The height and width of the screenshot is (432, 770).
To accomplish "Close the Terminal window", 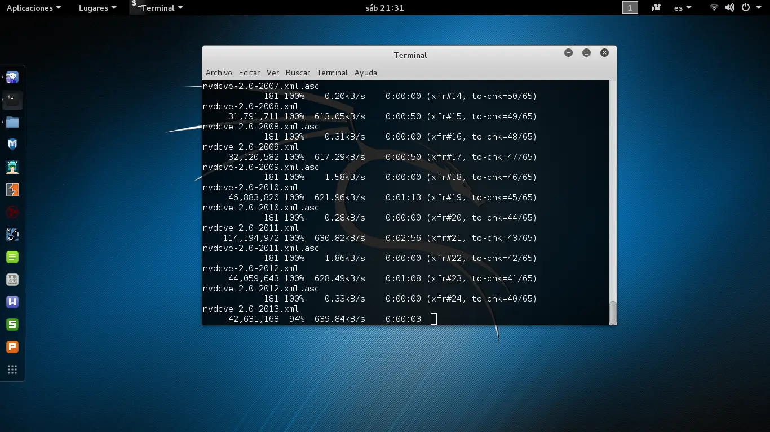I will 604,52.
